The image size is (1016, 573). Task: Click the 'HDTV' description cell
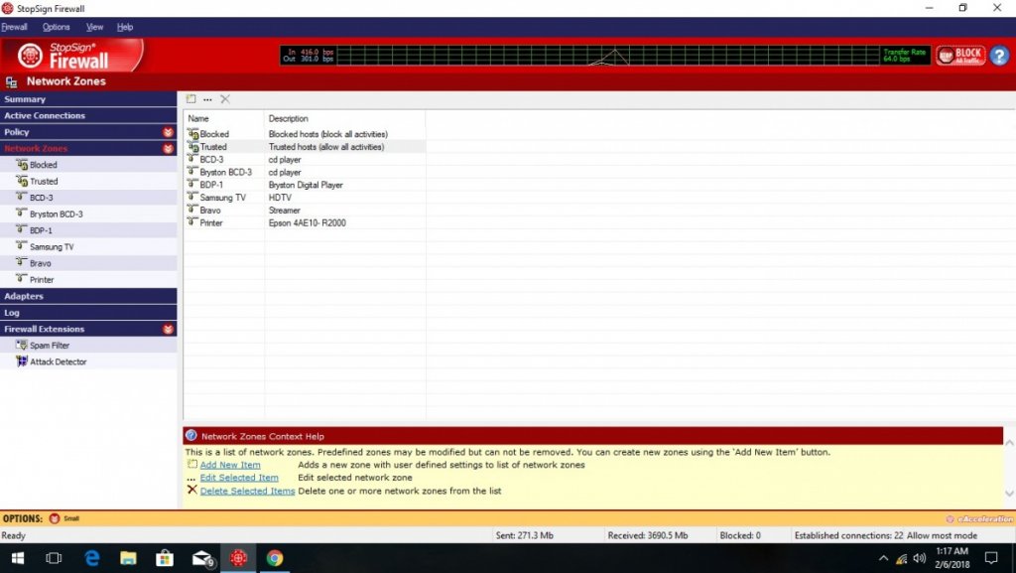tap(280, 198)
